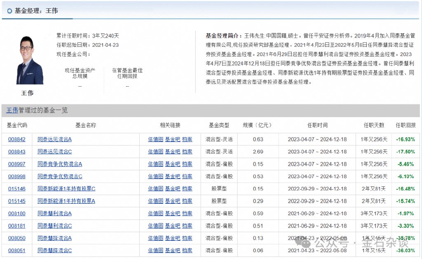Click 估值图 link in the 008842 row

(x=155, y=139)
